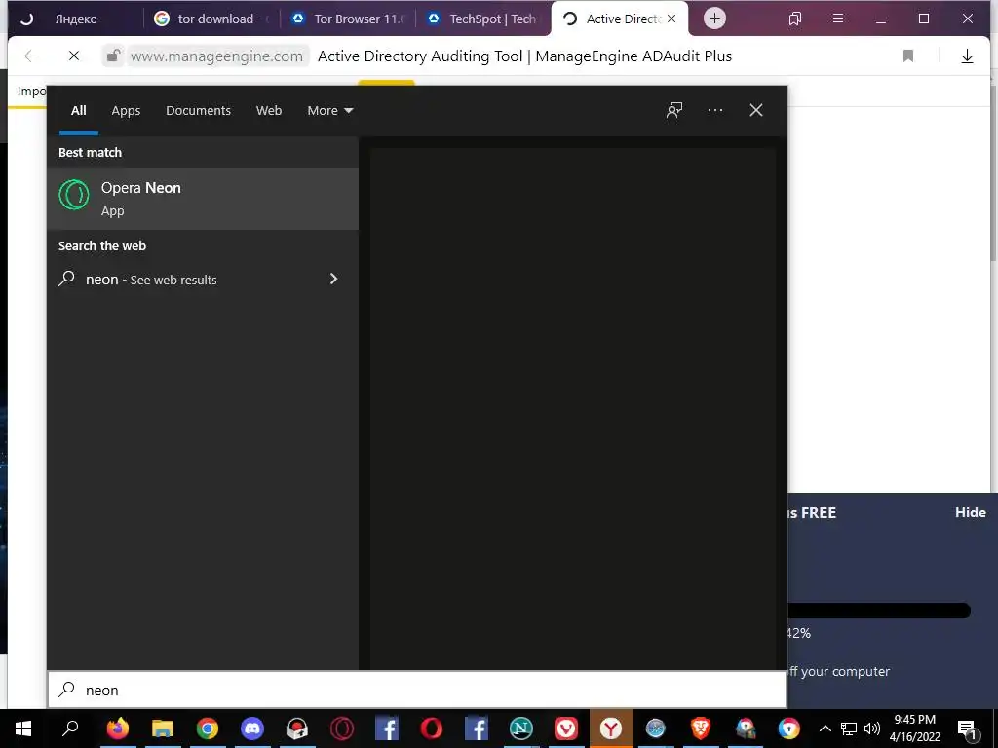Click the search box containing neon
This screenshot has height=748, width=998.
417,691
